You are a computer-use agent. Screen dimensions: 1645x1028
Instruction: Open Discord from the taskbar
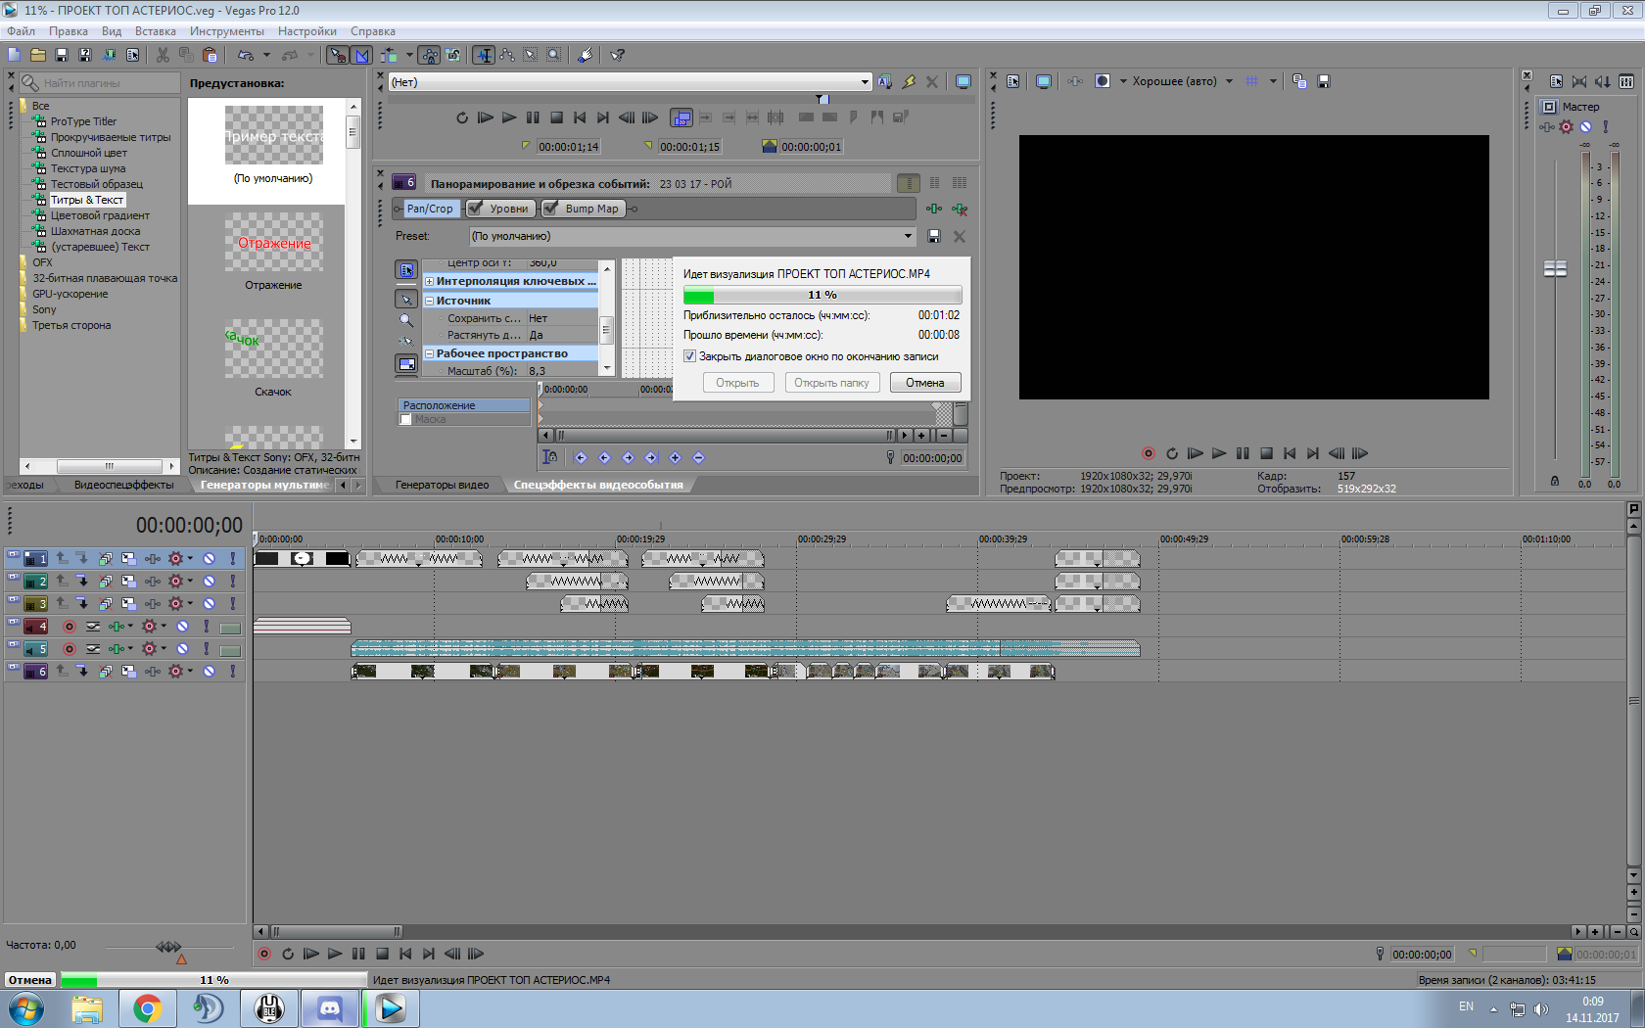point(330,1007)
